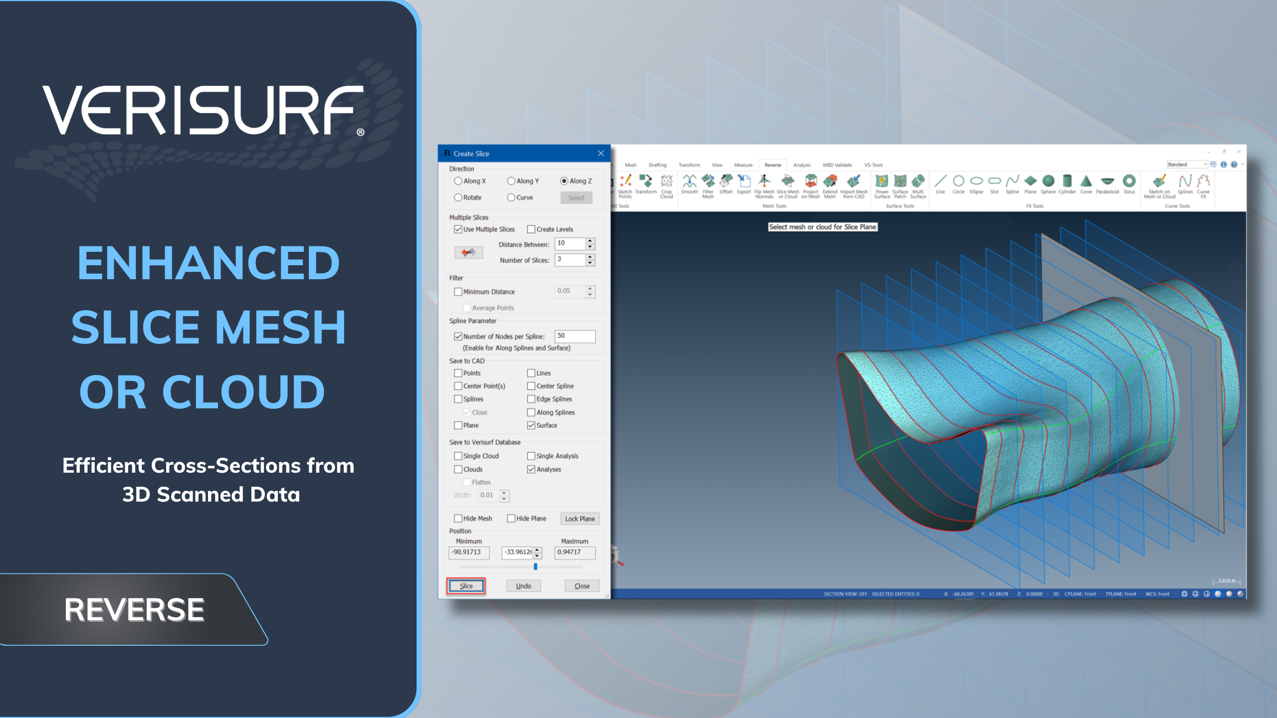Apply the Smooth mesh tool
The image size is (1277, 718).
point(689,184)
